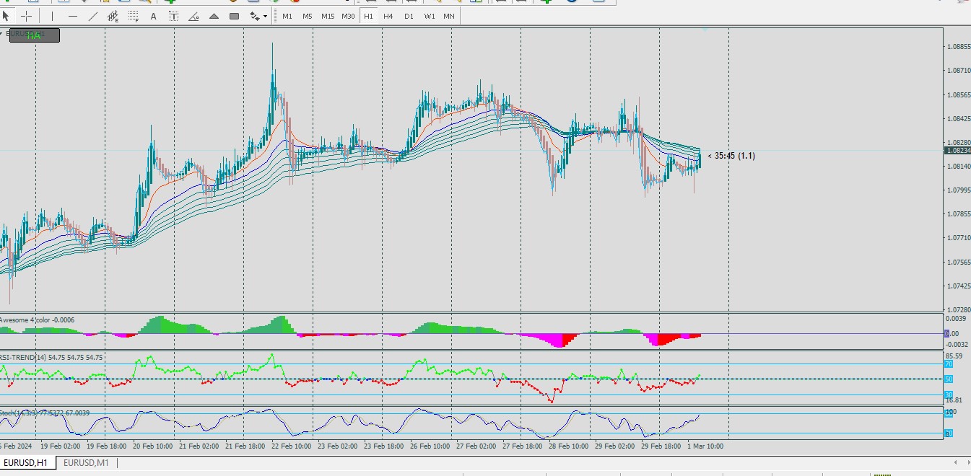The image size is (971, 476).
Task: Insert a text label object
Action: click(173, 16)
